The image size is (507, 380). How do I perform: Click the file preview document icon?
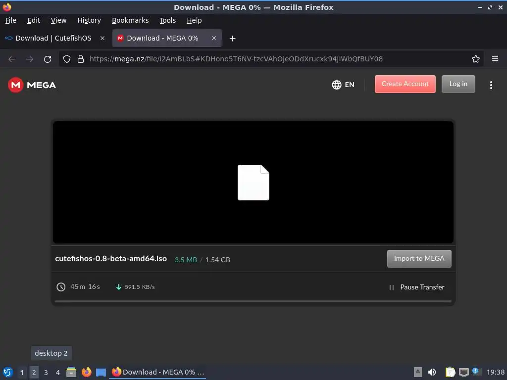253,182
